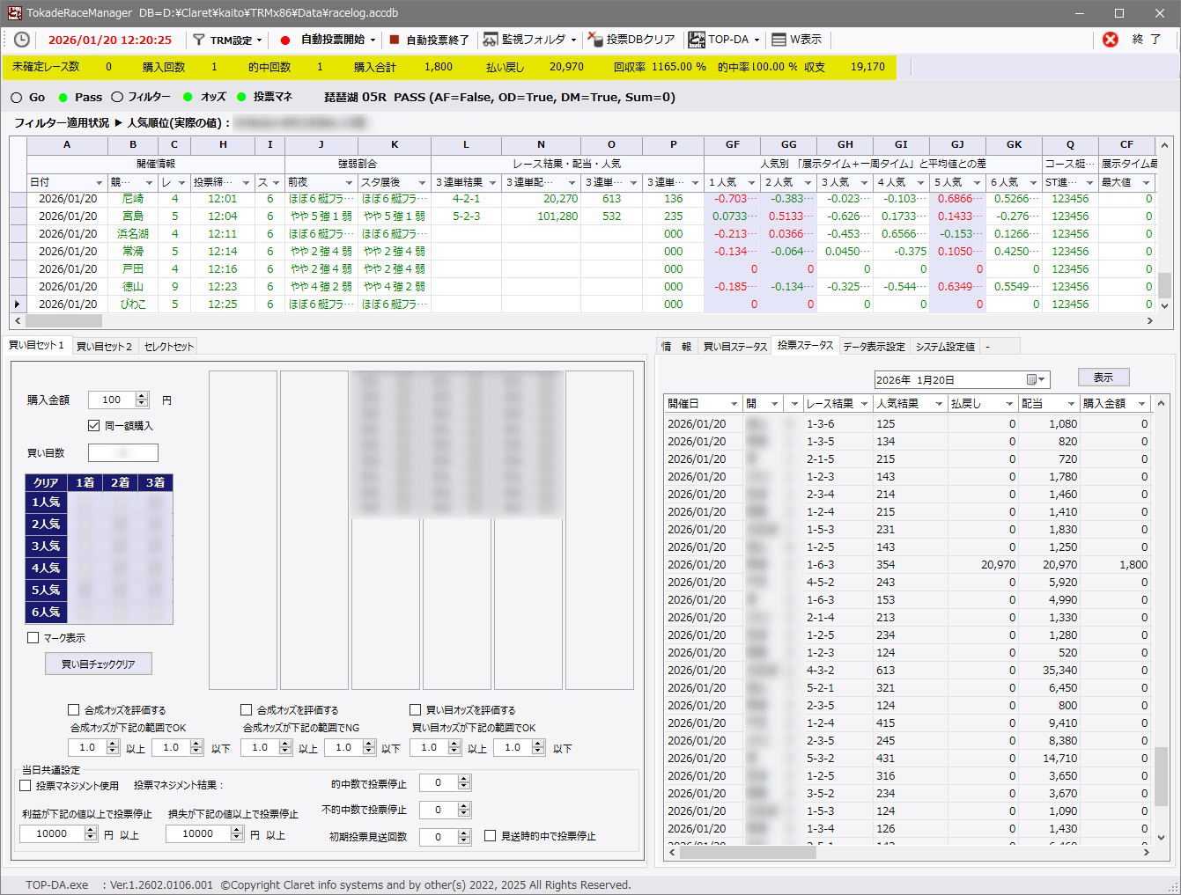Viewport: 1181px width, 895px height.
Task: Start auto voting with the red circle icon
Action: pos(284,40)
